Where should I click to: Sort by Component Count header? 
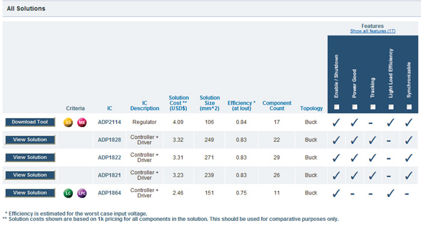tap(277, 106)
